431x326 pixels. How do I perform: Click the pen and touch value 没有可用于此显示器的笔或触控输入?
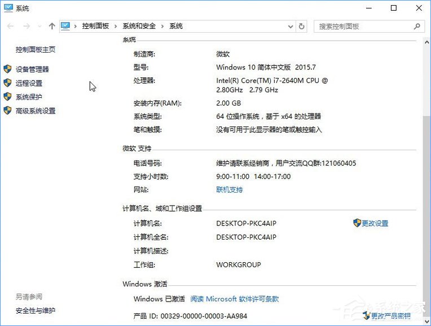[269, 129]
